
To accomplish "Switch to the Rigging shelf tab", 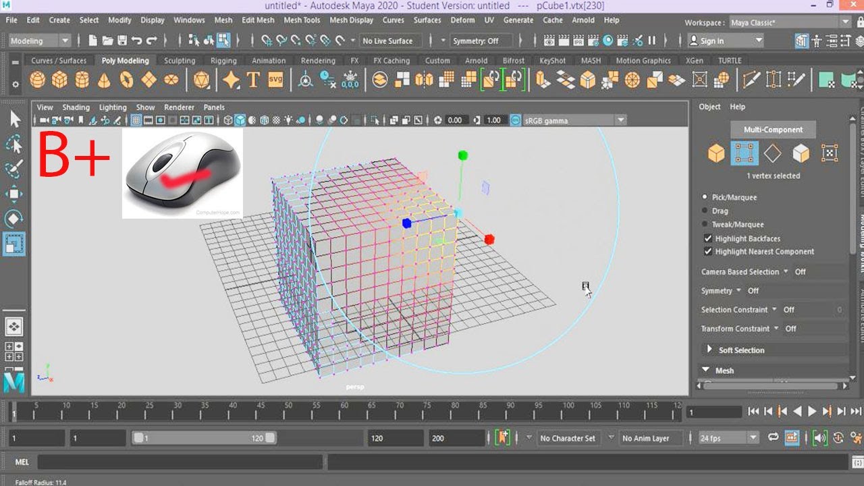I will [x=223, y=60].
